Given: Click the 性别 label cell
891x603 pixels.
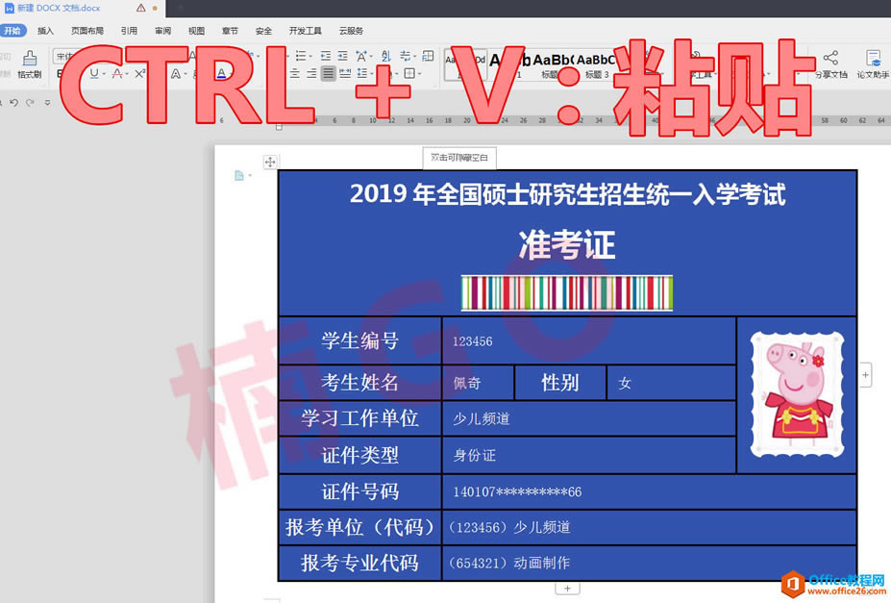Looking at the screenshot, I should [x=560, y=383].
